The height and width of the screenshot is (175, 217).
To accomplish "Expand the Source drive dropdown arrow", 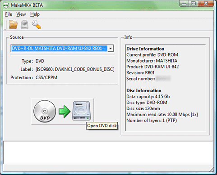I will [x=111, y=49].
